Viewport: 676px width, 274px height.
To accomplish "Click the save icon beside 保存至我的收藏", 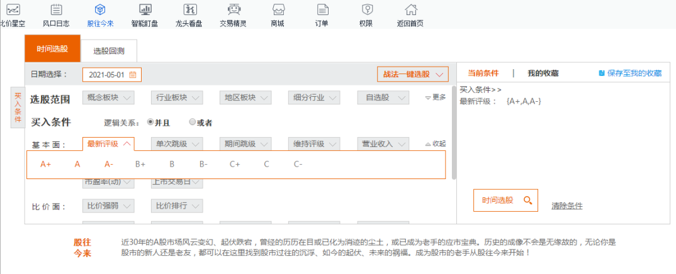I will [x=602, y=73].
